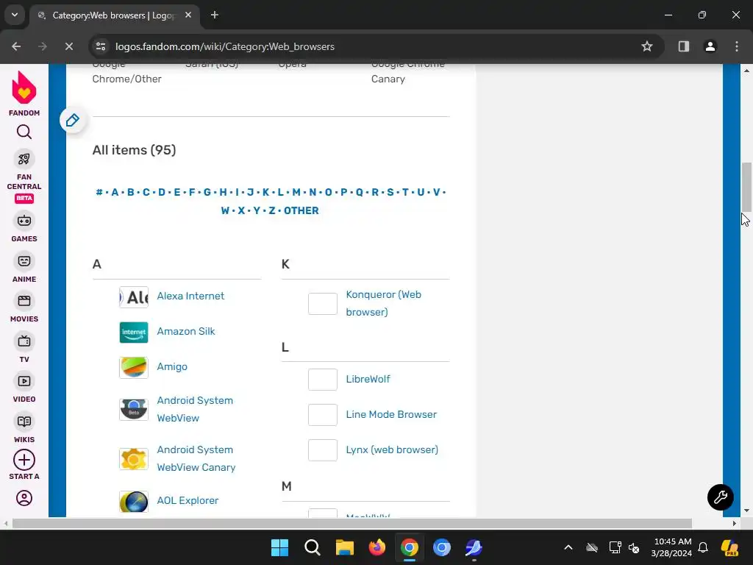
Task: Stop loading the page
Action: coord(69,46)
